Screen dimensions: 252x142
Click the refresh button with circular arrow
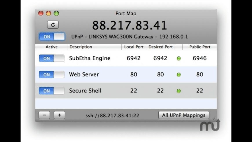53,25
